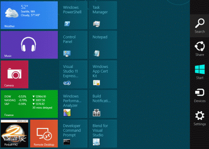The image size is (209, 149).
Task: Click Seattle, WA text on Weather tile
Action: (x=28, y=12)
